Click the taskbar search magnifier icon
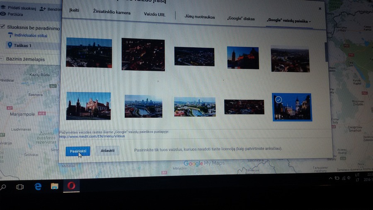Viewport: 373px width, 210px height. coord(3,187)
